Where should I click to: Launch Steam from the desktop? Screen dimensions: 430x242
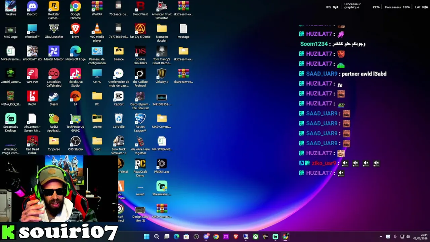pos(54,98)
